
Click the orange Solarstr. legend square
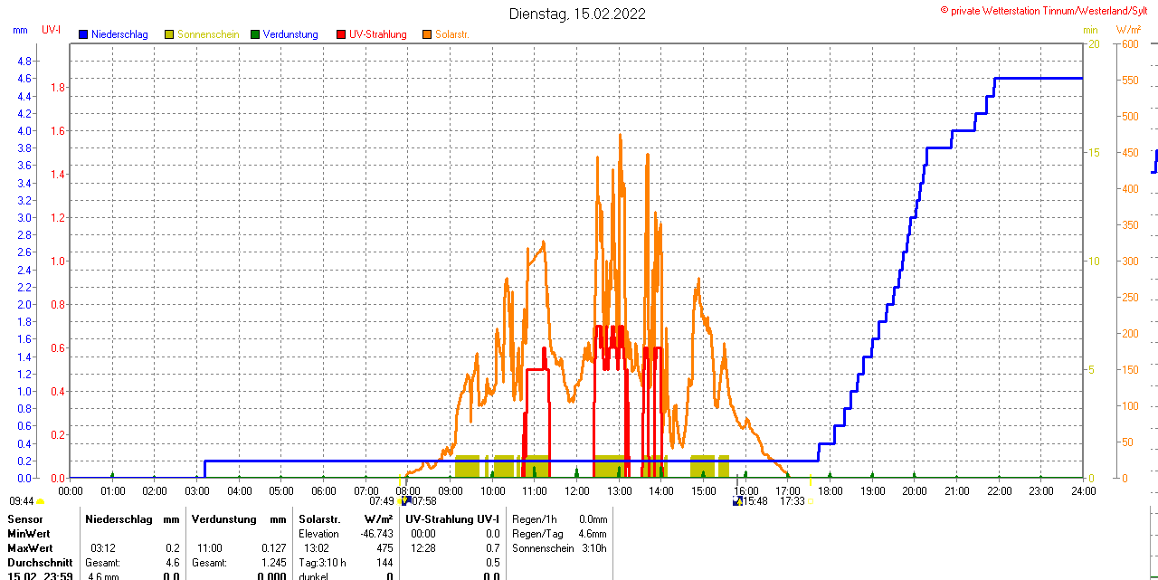click(x=427, y=34)
